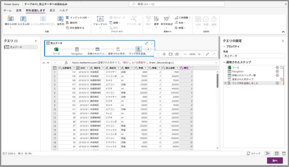This screenshot has width=289, height=167.
Task: Click the 次へ next button
Action: click(x=275, y=161)
